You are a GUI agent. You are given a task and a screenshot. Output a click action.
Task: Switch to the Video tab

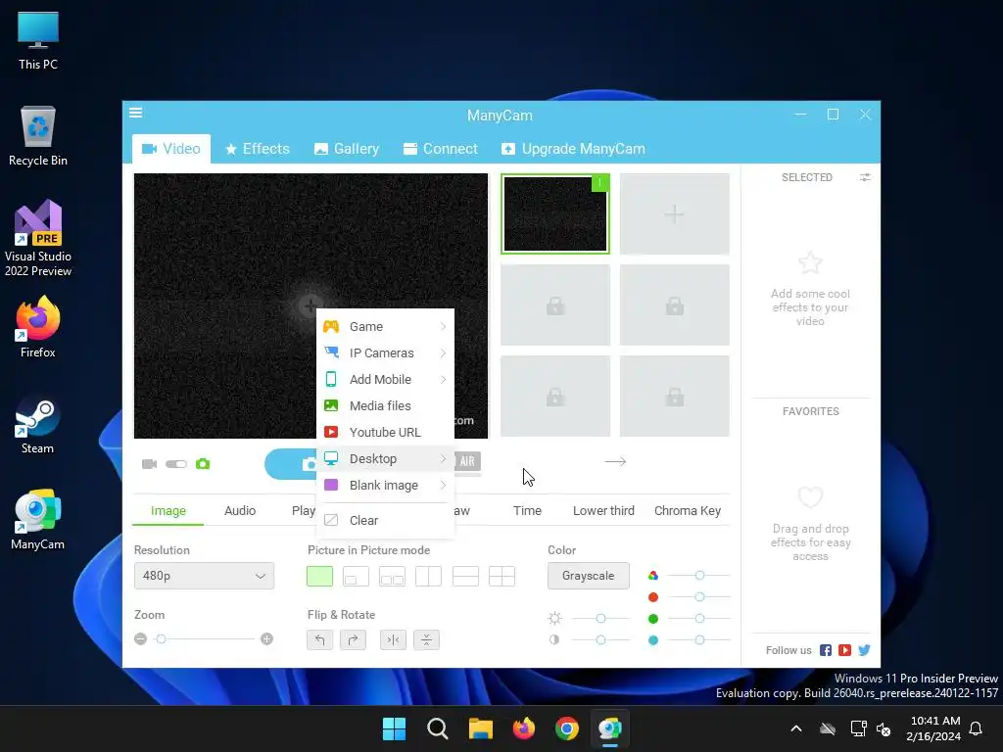[170, 149]
